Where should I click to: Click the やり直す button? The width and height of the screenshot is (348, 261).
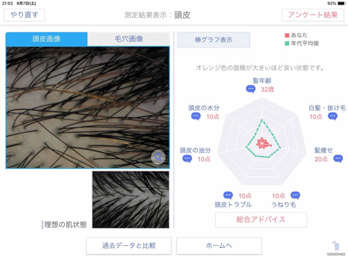click(x=24, y=15)
